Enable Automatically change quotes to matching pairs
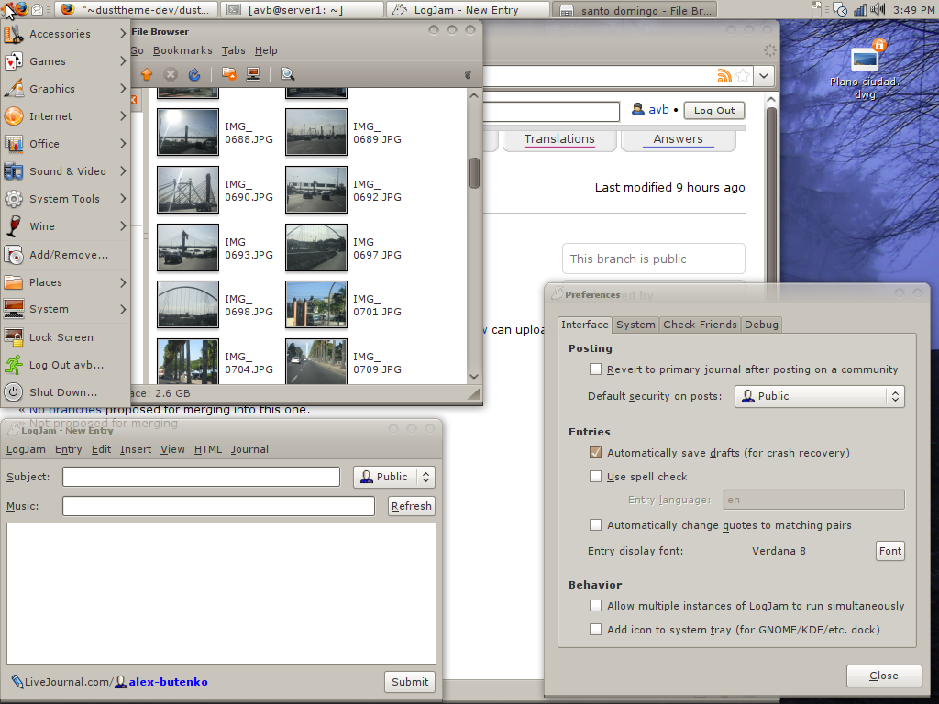This screenshot has height=704, width=939. point(595,525)
